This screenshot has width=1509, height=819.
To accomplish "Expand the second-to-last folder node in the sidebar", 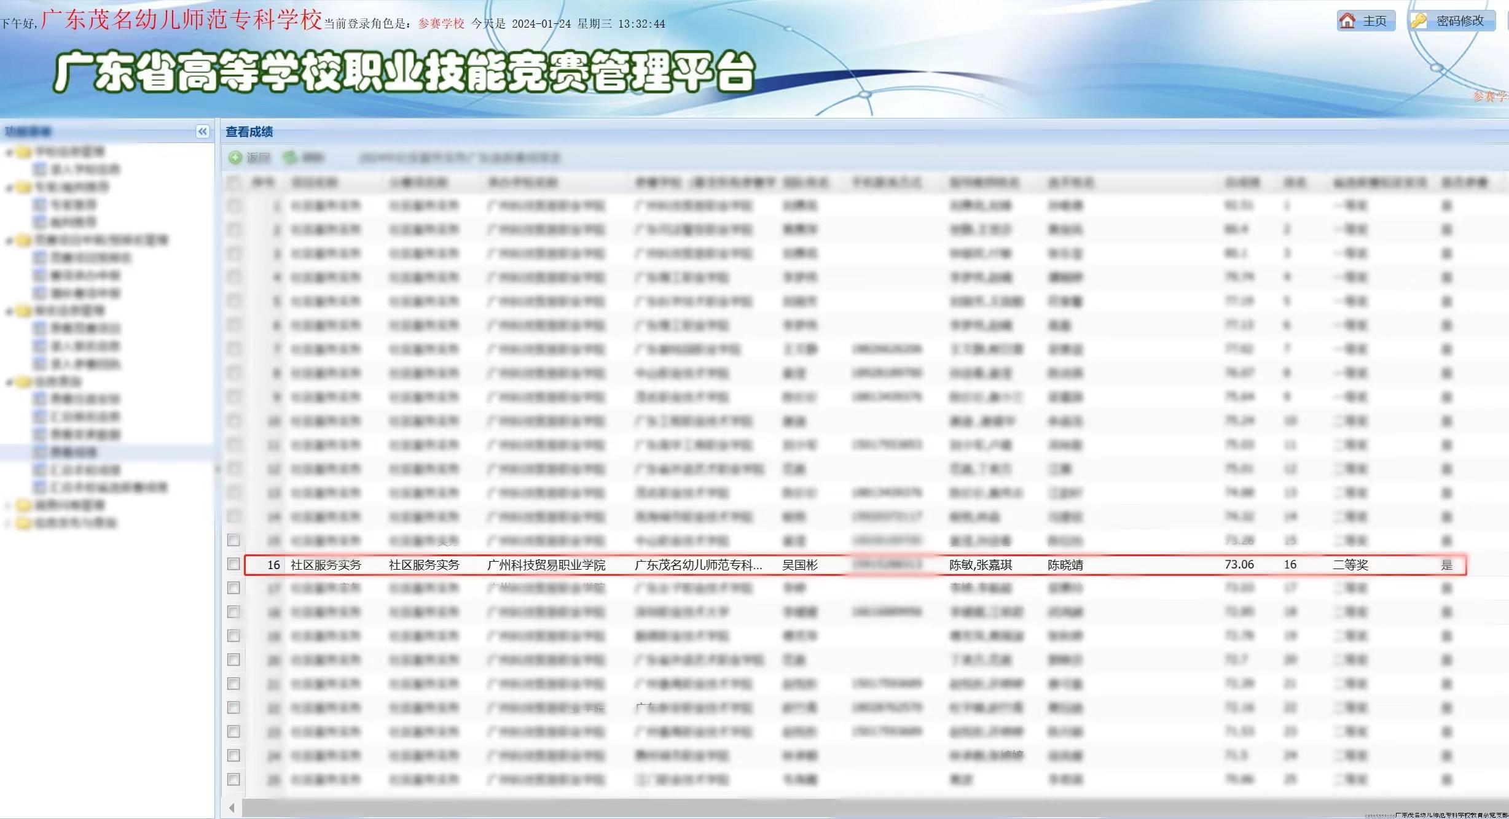I will coord(9,506).
